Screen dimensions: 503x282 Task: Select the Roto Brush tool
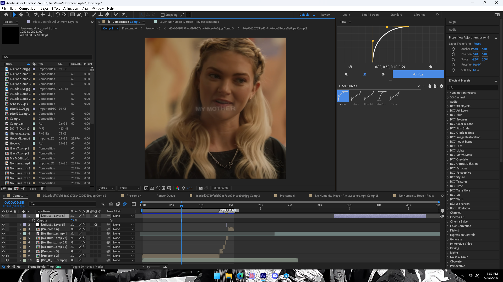116,15
